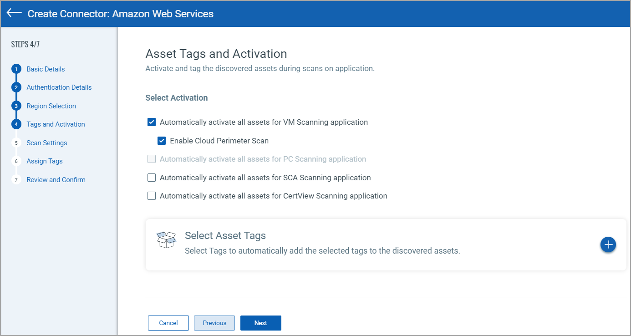Open the Assign Tags step
The height and width of the screenshot is (336, 631).
(44, 161)
